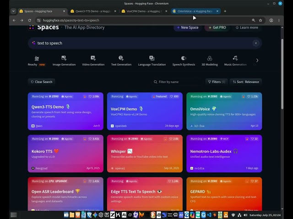The image size is (293, 219).
Task: Open VLC from the taskbar
Action: point(226,215)
